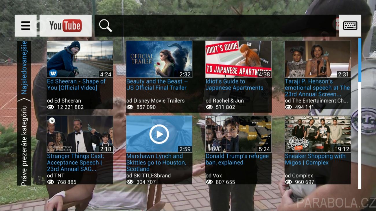Image resolution: width=376 pixels, height=211 pixels.
Task: Play the Marshawn Lynch Skittles video
Action: coord(159,134)
